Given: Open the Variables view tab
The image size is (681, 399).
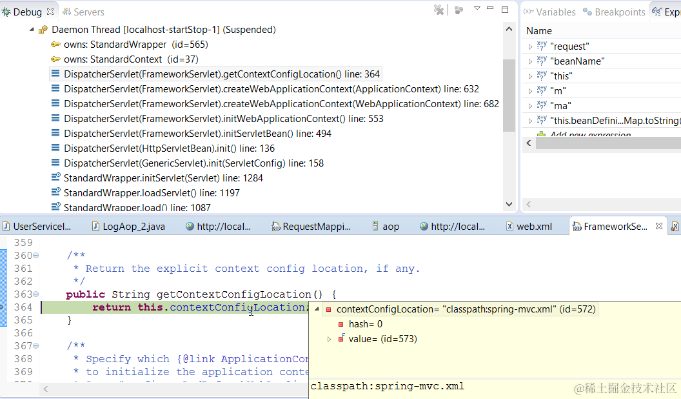Looking at the screenshot, I should coord(549,12).
